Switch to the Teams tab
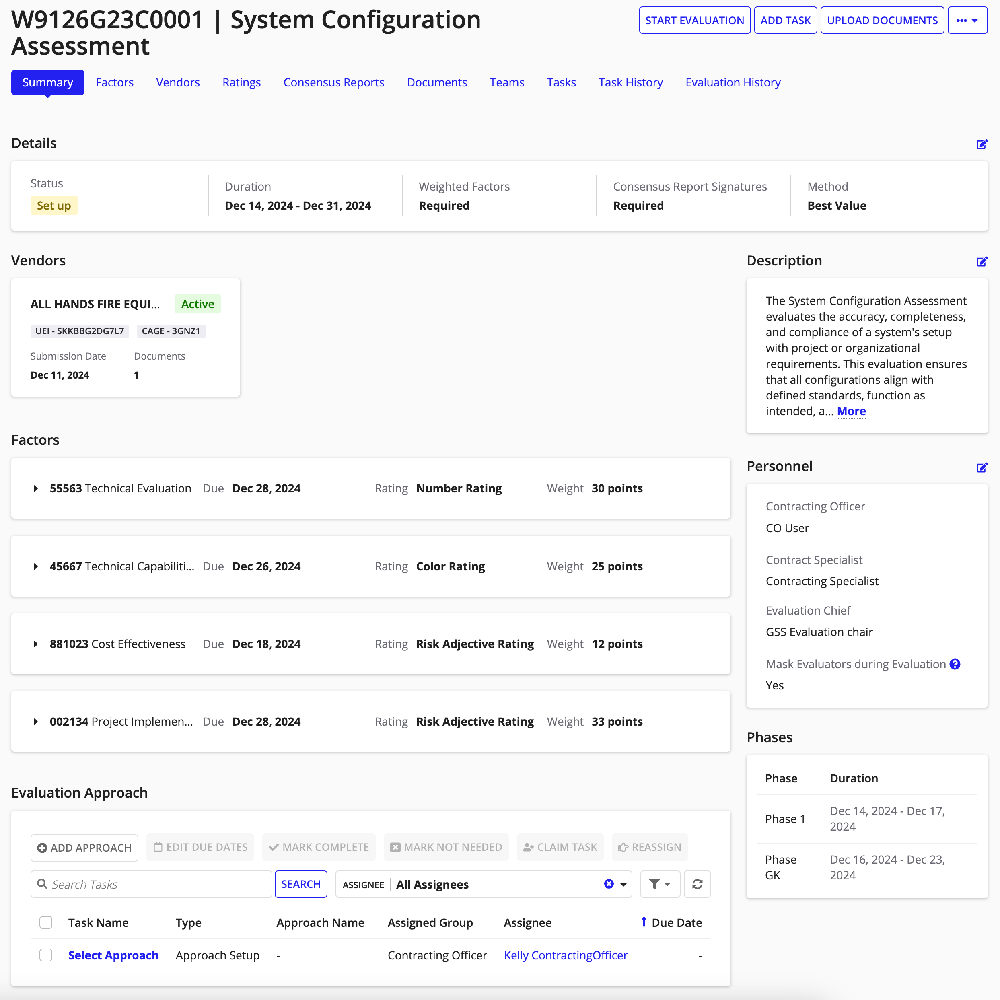Image resolution: width=1000 pixels, height=1000 pixels. tap(507, 82)
